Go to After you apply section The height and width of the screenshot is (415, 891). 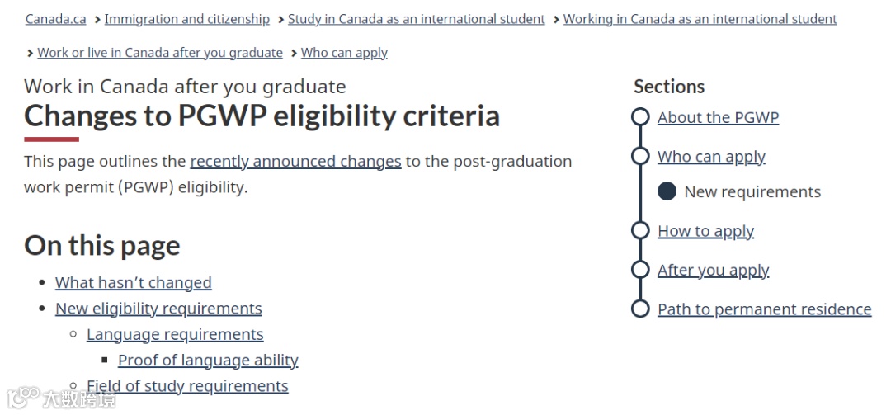[x=713, y=270]
